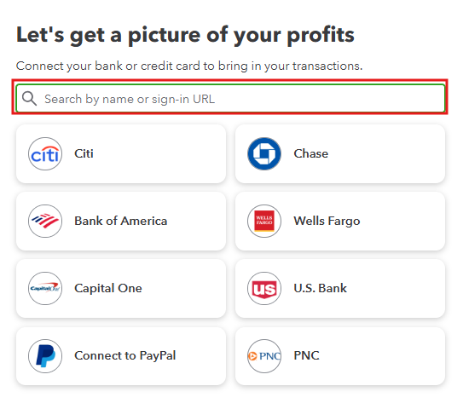Choose the Chase bank label
The height and width of the screenshot is (409, 463).
click(x=311, y=153)
